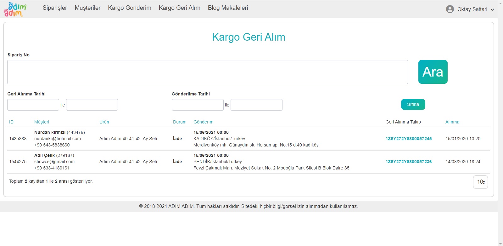Sort the table by ID column
Image resolution: width=503 pixels, height=246 pixels.
[x=11, y=122]
